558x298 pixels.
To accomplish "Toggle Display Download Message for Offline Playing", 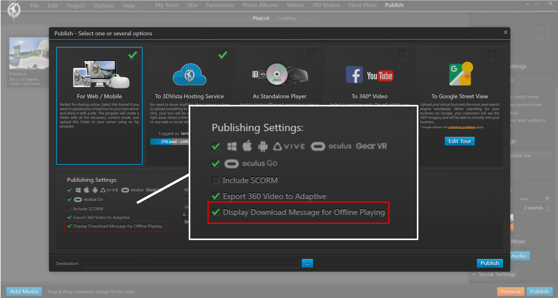I will click(x=69, y=226).
